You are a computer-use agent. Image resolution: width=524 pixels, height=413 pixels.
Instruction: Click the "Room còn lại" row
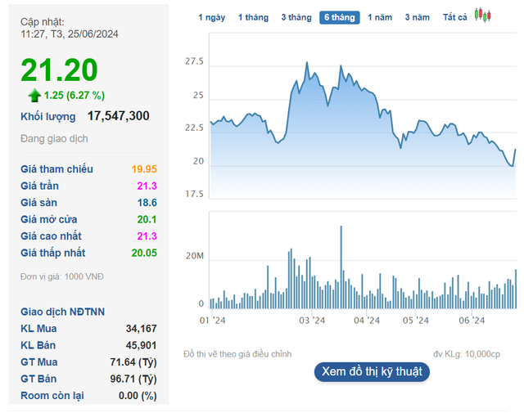pyautogui.click(x=88, y=396)
